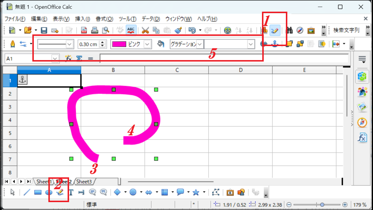This screenshot has width=373, height=210.
Task: Expand the line style dropdown
Action: tap(69, 44)
